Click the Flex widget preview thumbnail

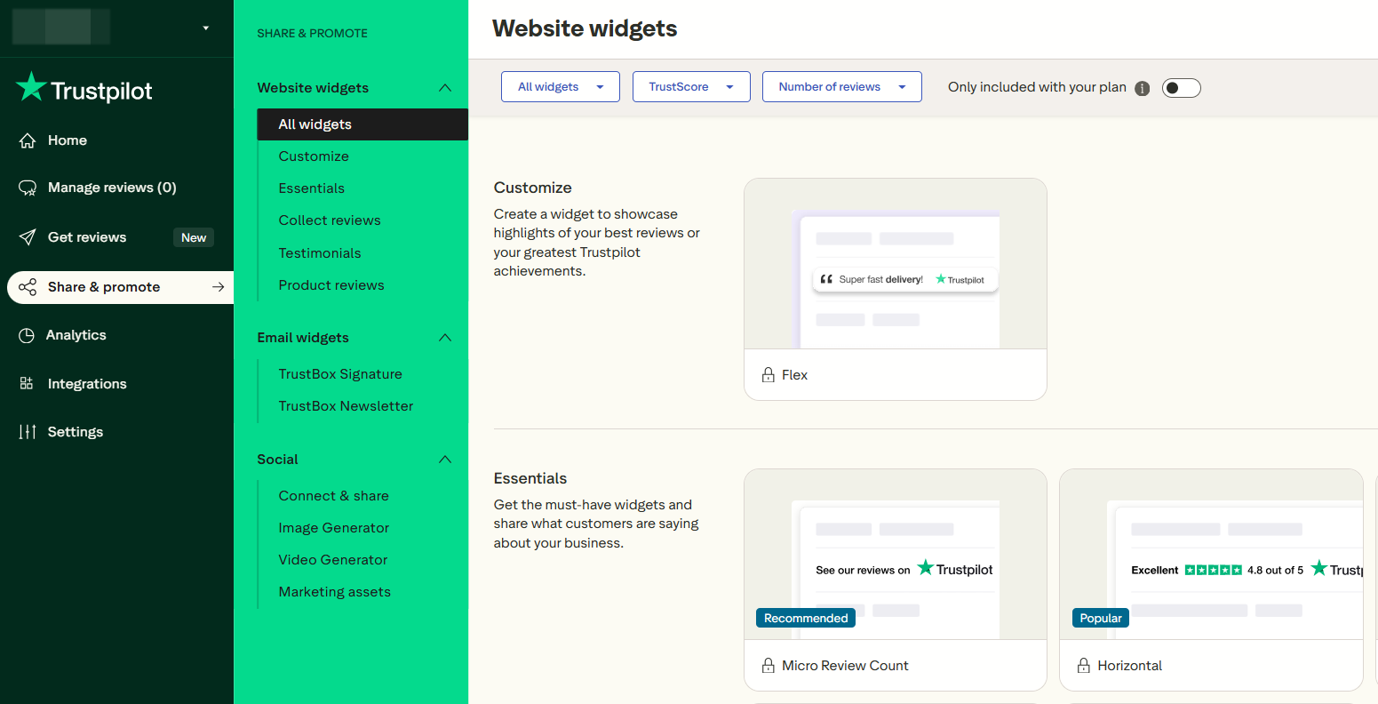[x=896, y=264]
